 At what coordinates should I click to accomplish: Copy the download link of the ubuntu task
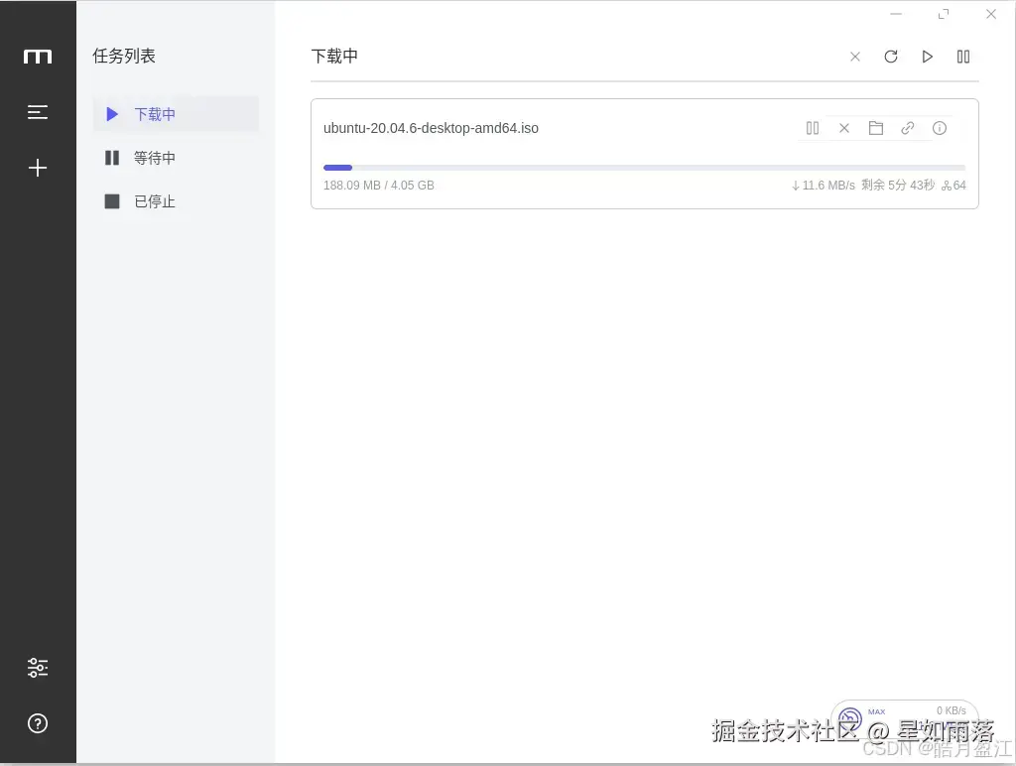907,128
